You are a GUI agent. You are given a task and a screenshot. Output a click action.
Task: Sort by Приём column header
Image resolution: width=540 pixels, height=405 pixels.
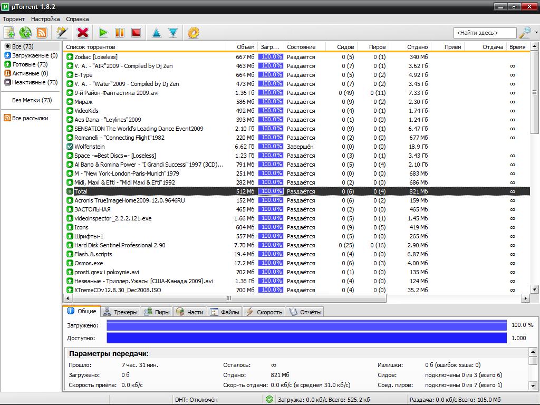pyautogui.click(x=447, y=47)
